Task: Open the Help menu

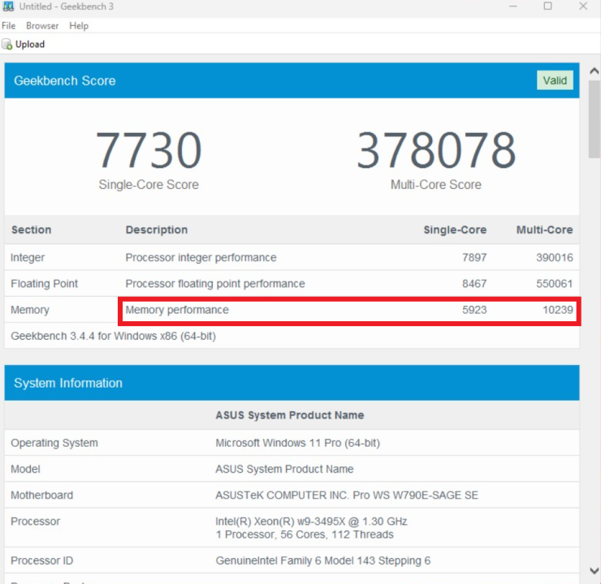Action: pyautogui.click(x=79, y=26)
